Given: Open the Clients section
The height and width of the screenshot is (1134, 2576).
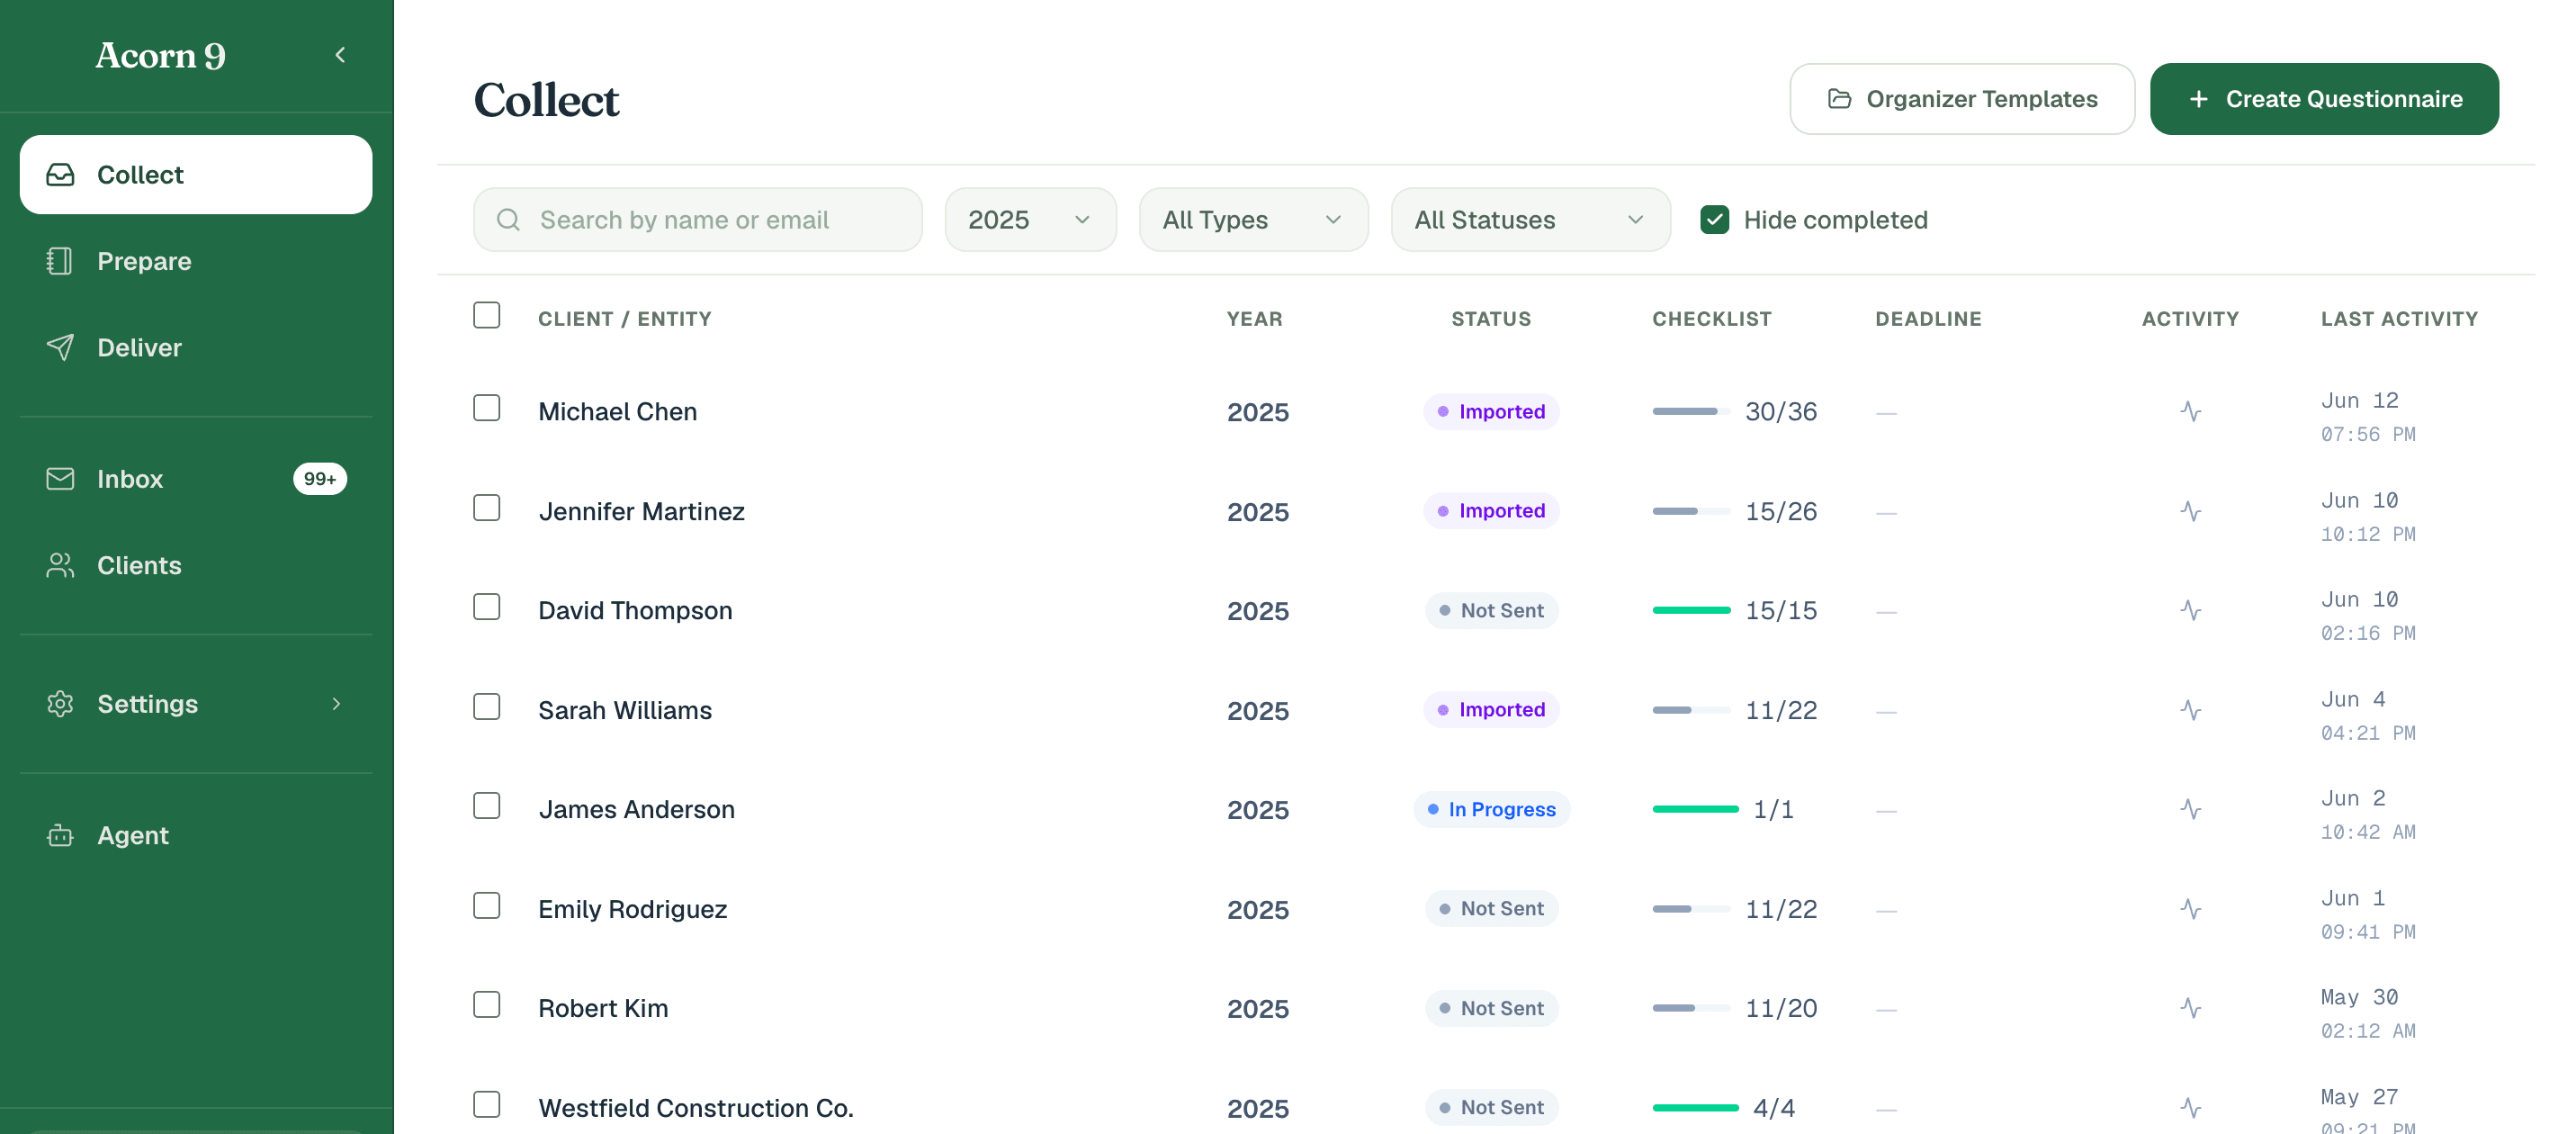Looking at the screenshot, I should [196, 565].
